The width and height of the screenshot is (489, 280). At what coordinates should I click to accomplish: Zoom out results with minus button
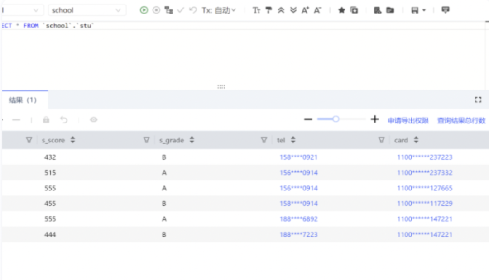[308, 119]
